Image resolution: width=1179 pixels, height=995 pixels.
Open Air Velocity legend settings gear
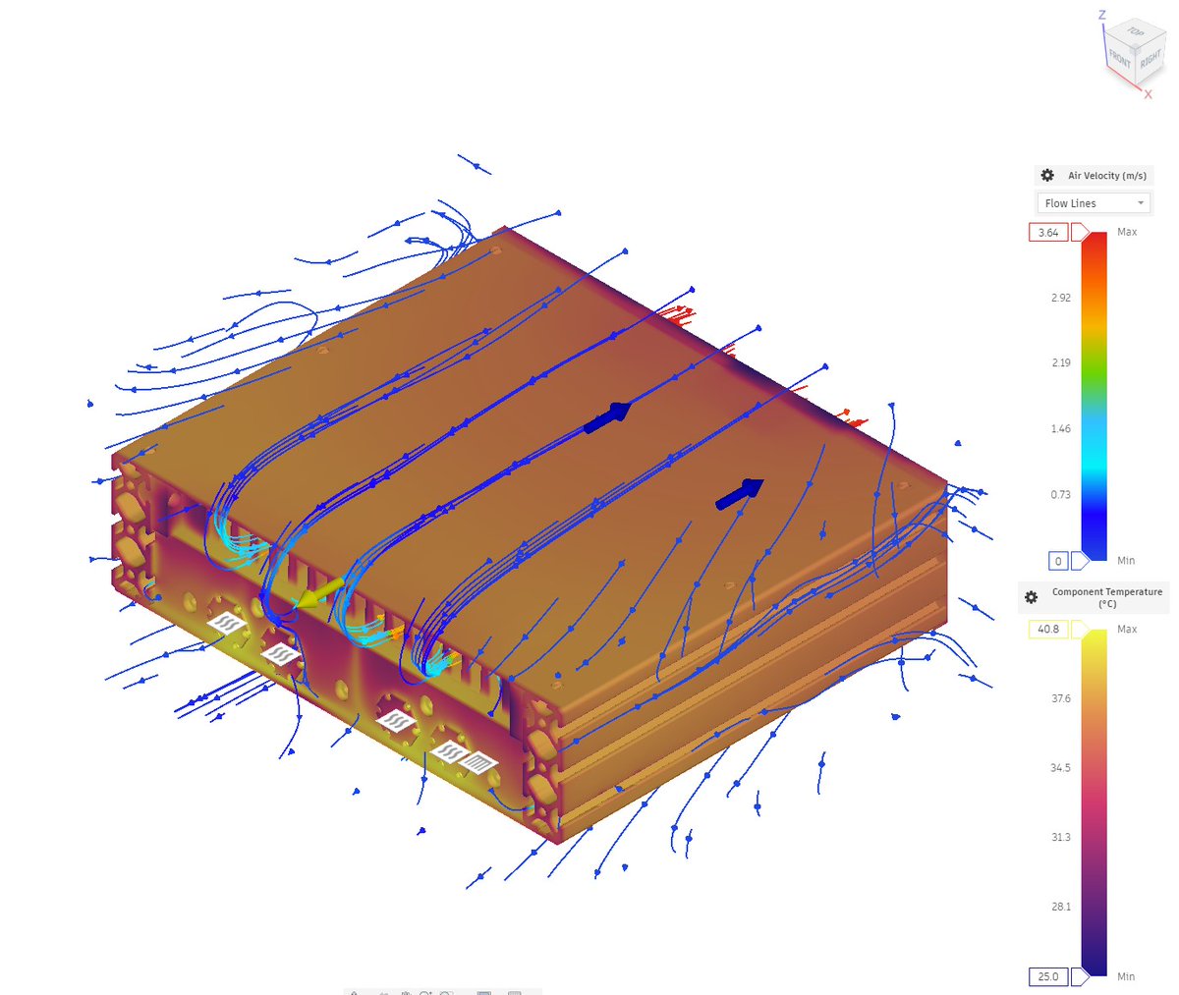[1047, 176]
